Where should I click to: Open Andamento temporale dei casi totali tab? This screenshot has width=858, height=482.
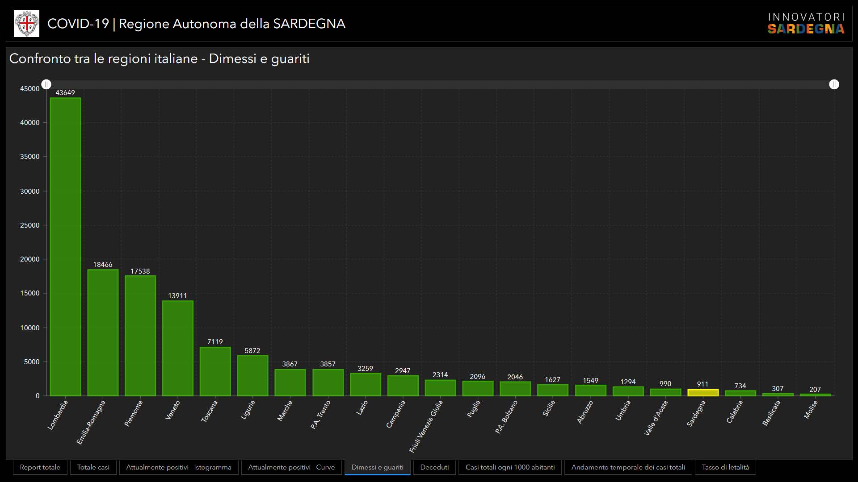coord(628,467)
